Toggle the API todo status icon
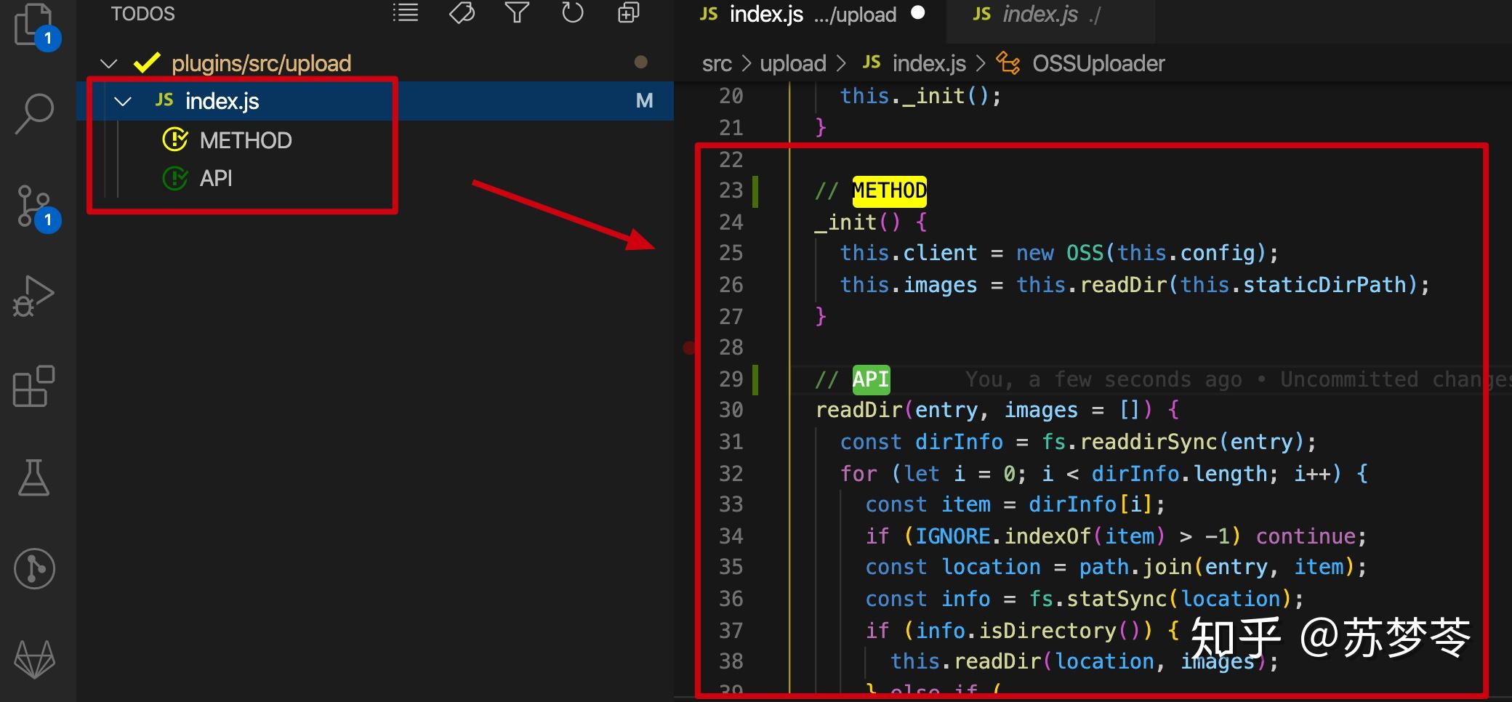 174,178
